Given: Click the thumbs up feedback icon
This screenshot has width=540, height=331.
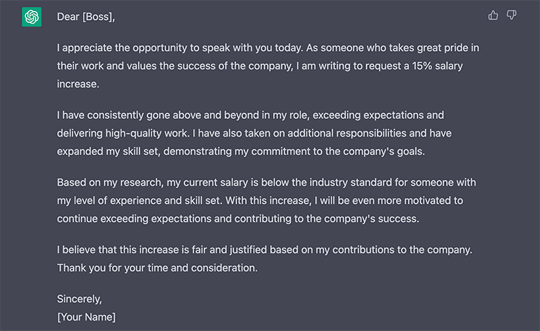Looking at the screenshot, I should coord(493,16).
